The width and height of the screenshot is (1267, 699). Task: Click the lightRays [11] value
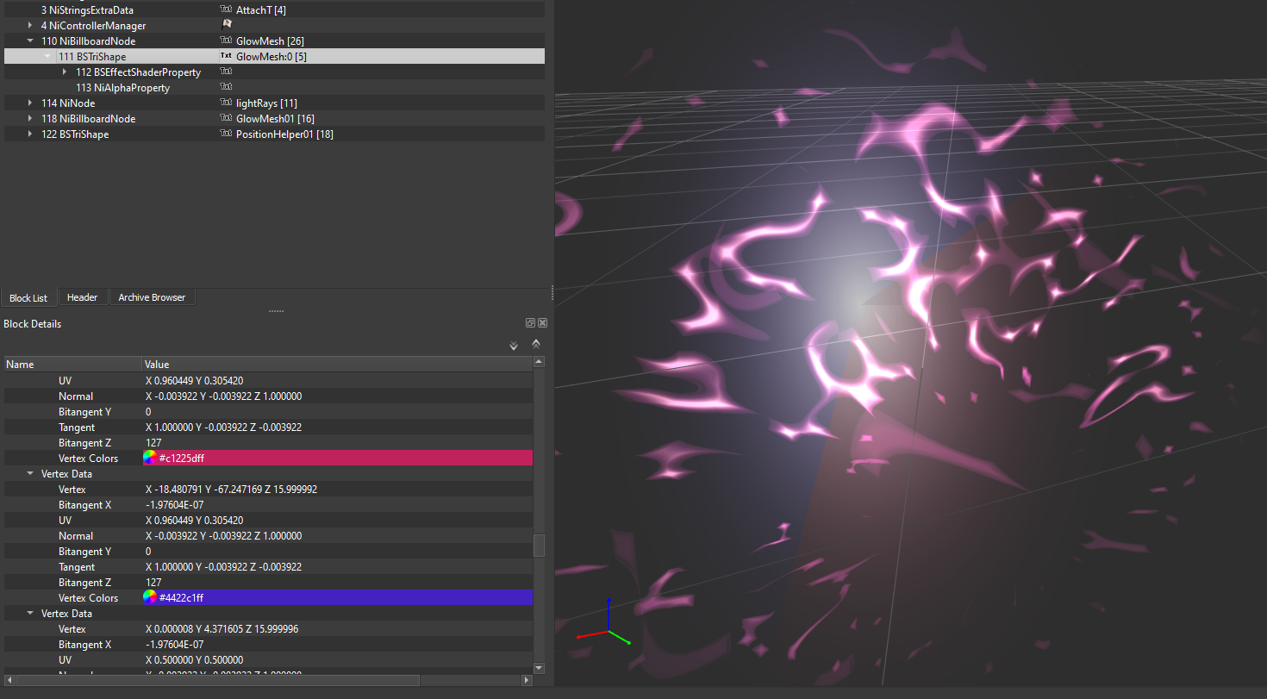(266, 103)
